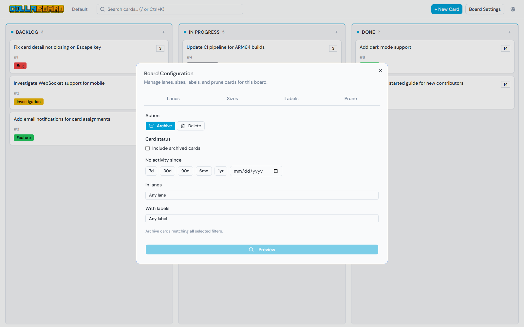Click the BACKLOG lane title
The image size is (524, 327).
click(x=27, y=32)
